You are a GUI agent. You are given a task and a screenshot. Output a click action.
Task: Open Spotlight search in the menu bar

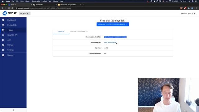(189, 1)
